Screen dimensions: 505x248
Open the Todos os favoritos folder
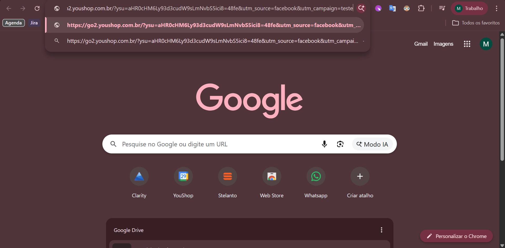click(x=476, y=23)
